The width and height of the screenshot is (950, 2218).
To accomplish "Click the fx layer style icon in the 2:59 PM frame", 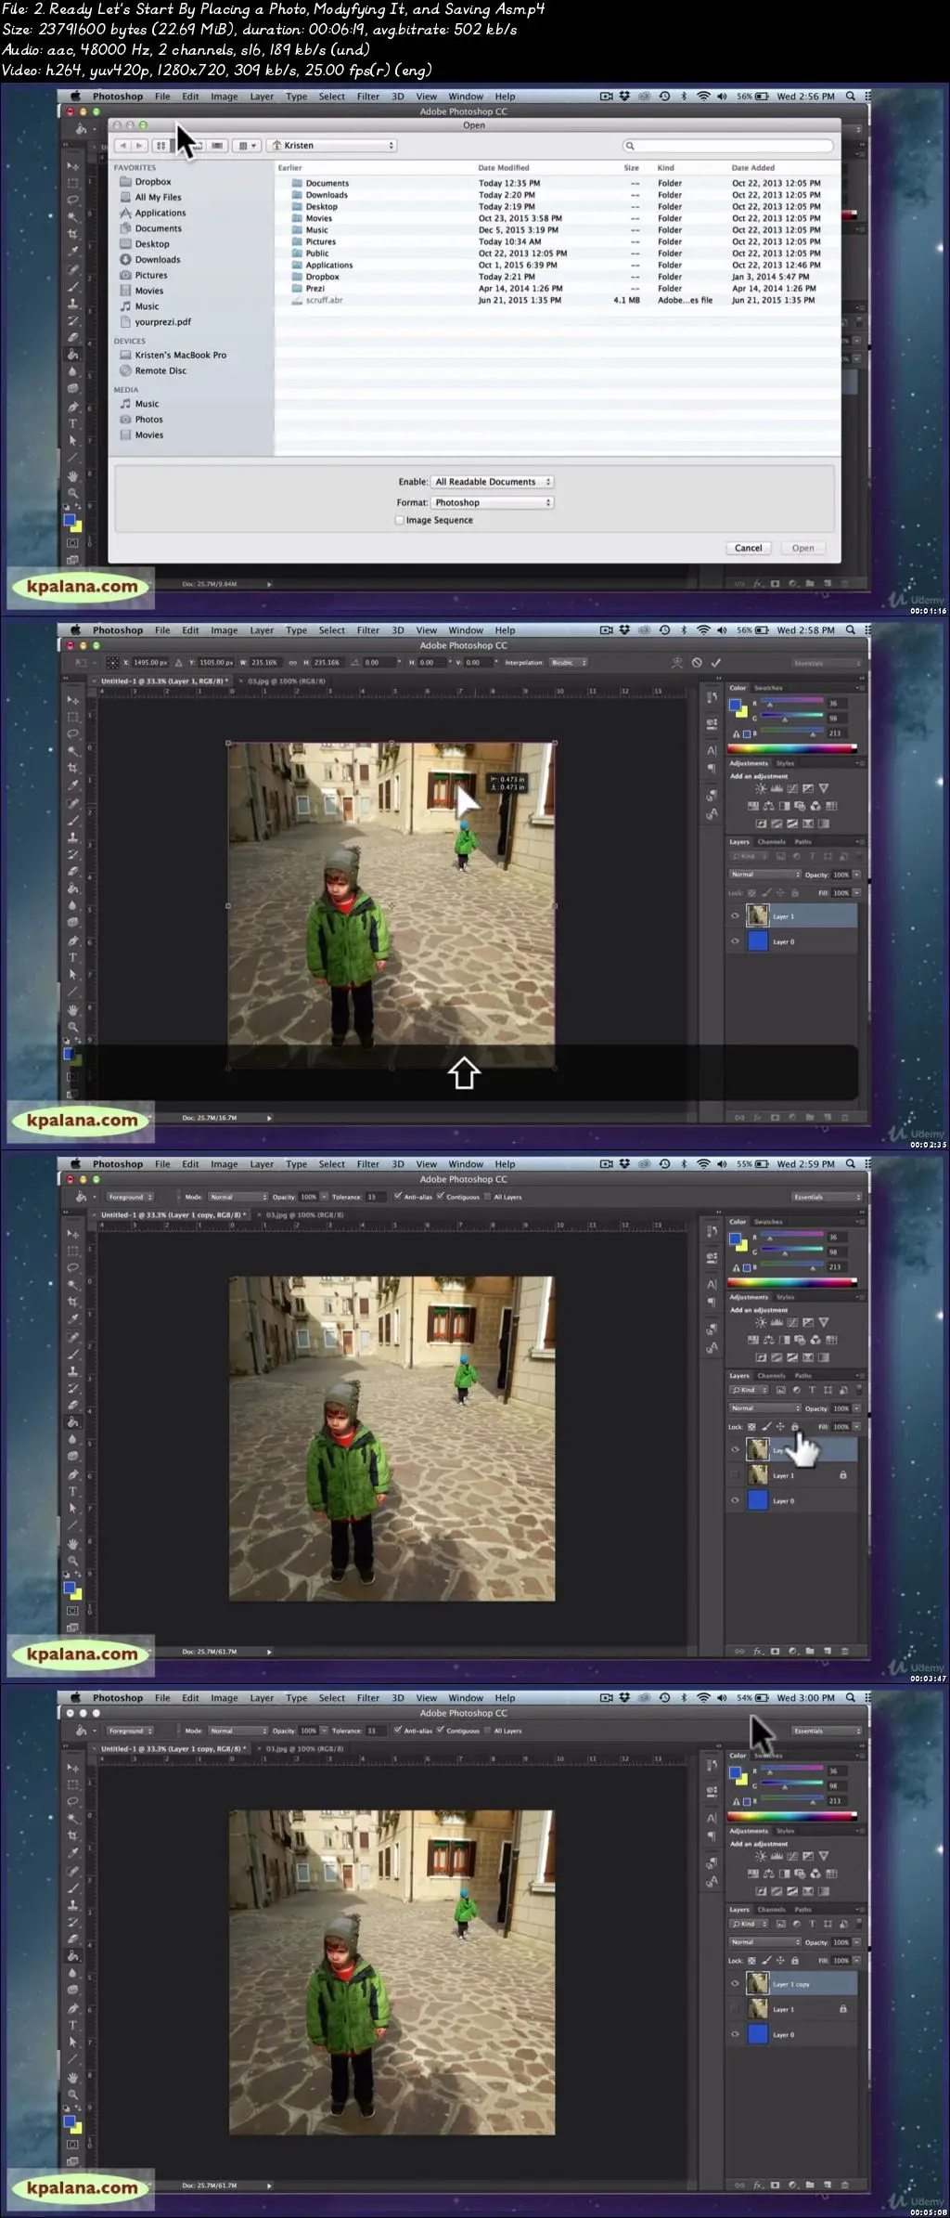I will click(x=757, y=1652).
